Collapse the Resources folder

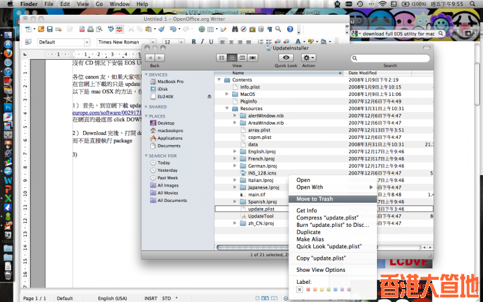point(227,109)
